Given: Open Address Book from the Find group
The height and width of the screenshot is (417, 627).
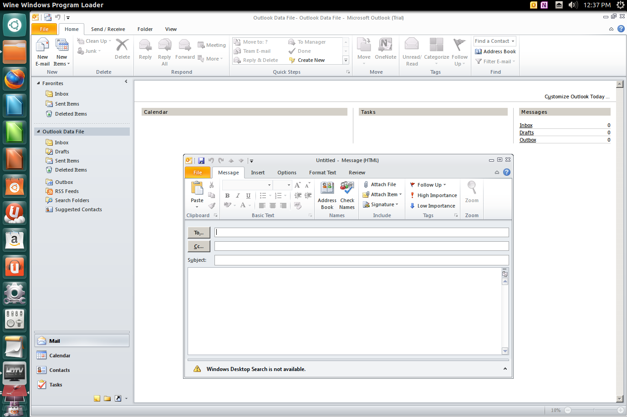Looking at the screenshot, I should tap(495, 51).
